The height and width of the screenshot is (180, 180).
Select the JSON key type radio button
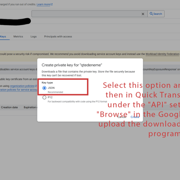point(44,88)
